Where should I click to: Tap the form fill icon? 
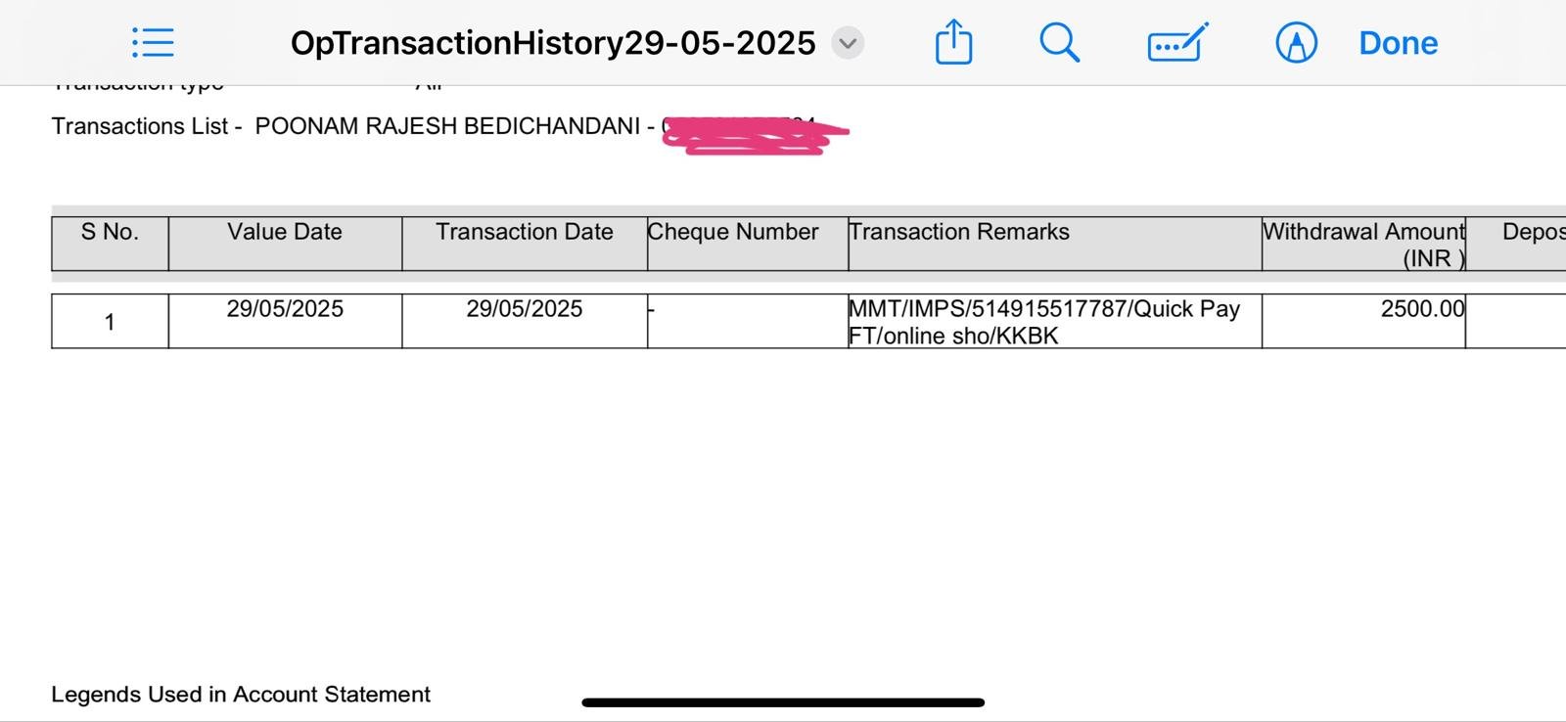pos(1176,43)
